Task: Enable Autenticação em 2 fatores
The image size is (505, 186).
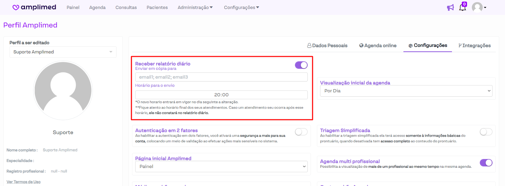Action: pos(301,132)
